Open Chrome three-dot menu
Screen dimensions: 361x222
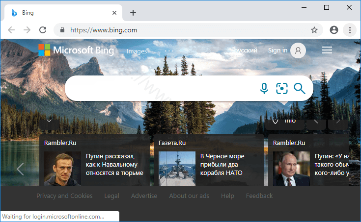[x=350, y=30]
